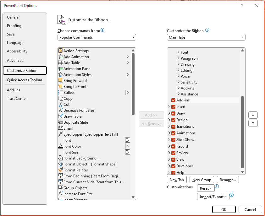Expand the Paragraph group
265x216 pixels.
coord(179,58)
